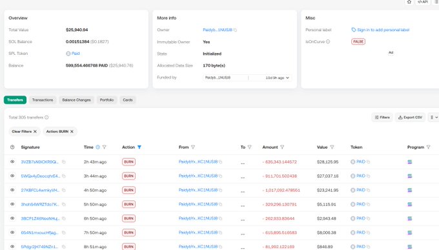The width and height of the screenshot is (439, 250).
Task: Export transfers as CSV
Action: tap(410, 118)
